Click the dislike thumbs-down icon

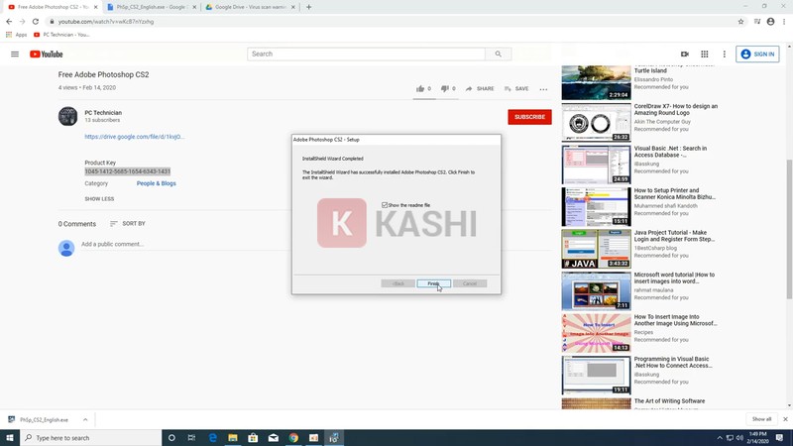tap(445, 88)
